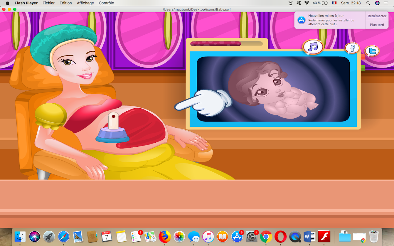Click the hotspot lock status icon
The height and width of the screenshot is (246, 394).
coord(291,3)
